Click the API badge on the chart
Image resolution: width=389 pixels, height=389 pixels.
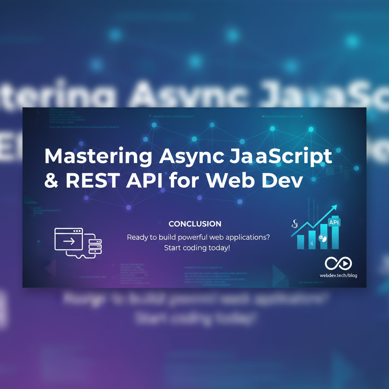(334, 222)
